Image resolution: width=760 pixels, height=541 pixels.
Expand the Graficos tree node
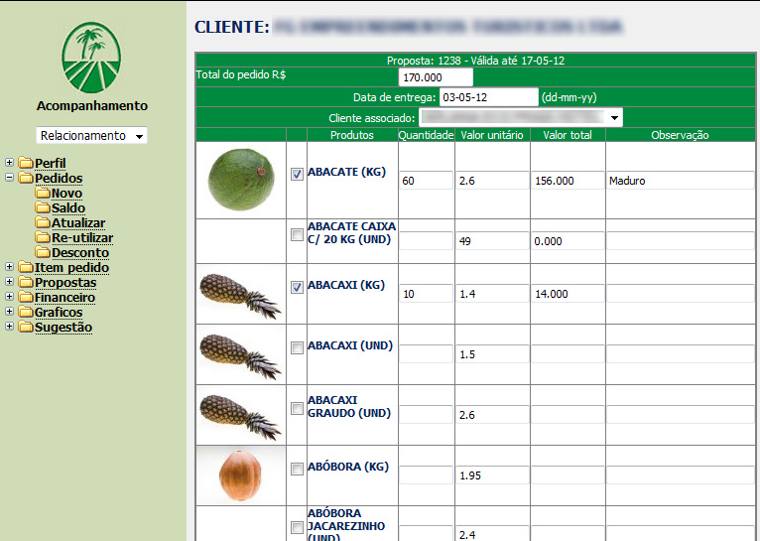[x=9, y=312]
